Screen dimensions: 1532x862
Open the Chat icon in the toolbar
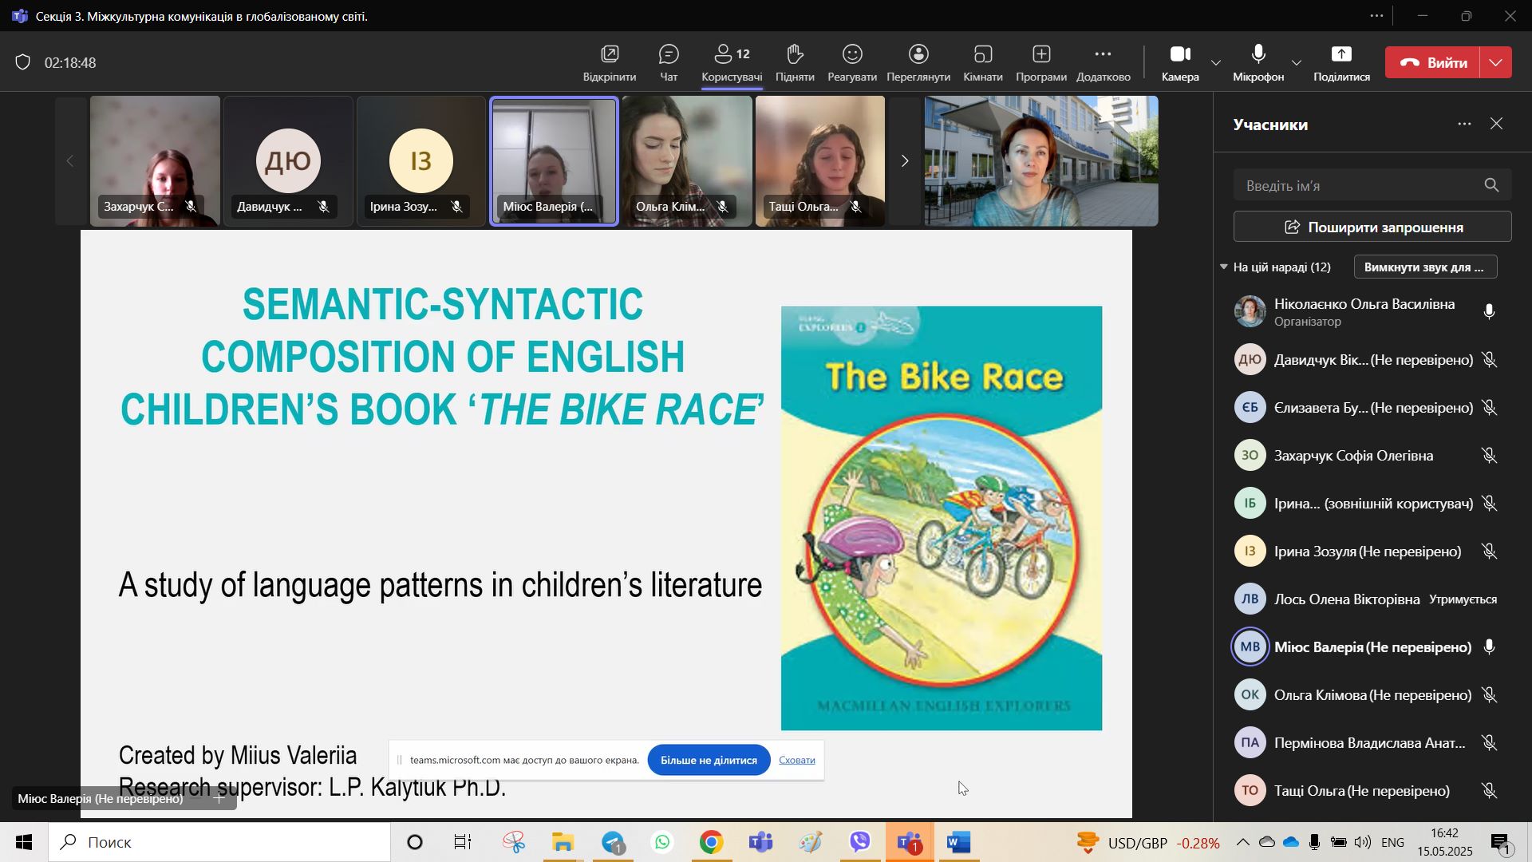(669, 55)
